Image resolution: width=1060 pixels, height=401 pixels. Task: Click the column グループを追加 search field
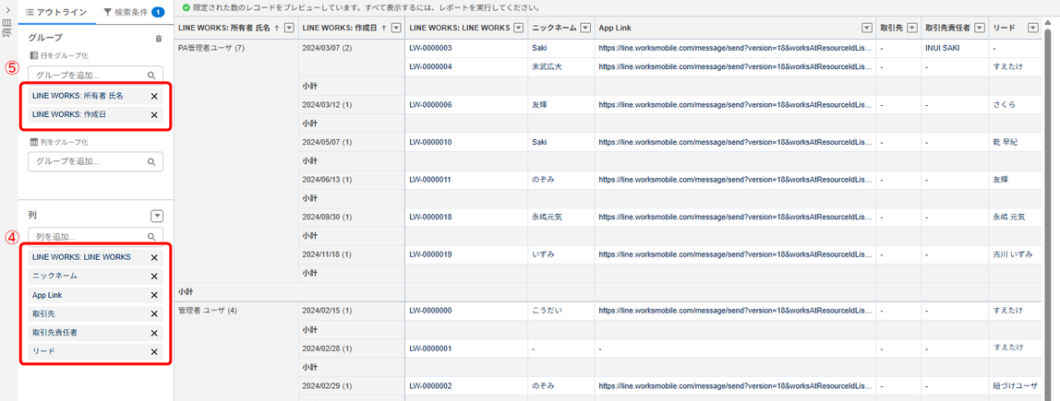tap(95, 161)
